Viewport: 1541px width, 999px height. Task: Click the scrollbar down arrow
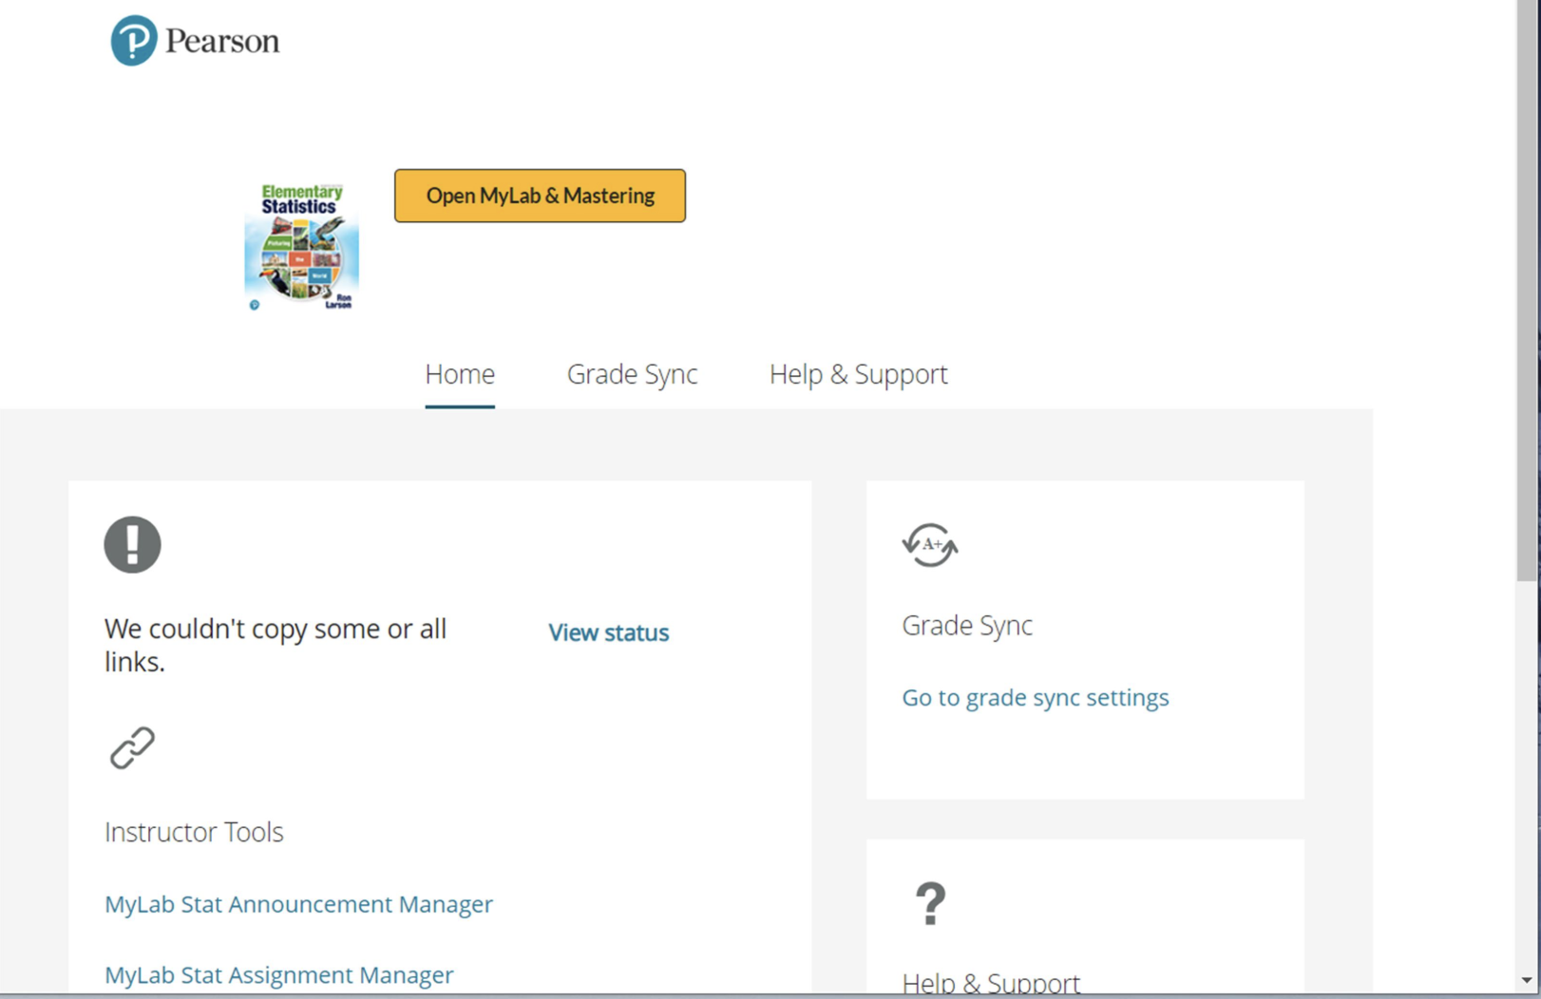(x=1527, y=980)
